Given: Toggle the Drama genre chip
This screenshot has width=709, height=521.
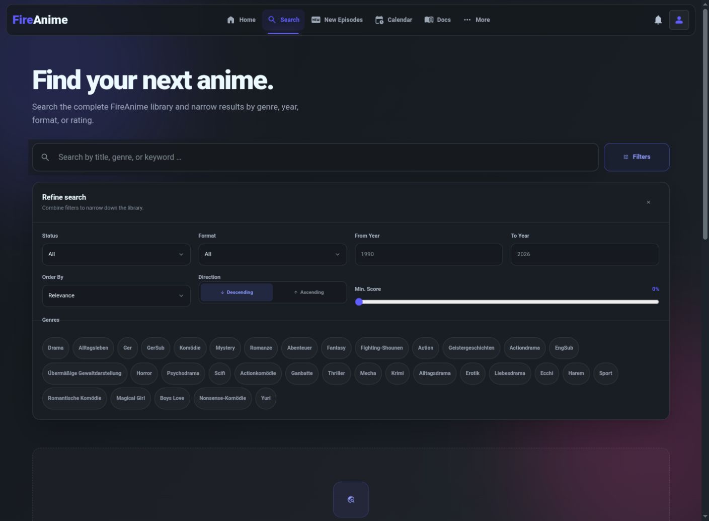Looking at the screenshot, I should (x=56, y=348).
